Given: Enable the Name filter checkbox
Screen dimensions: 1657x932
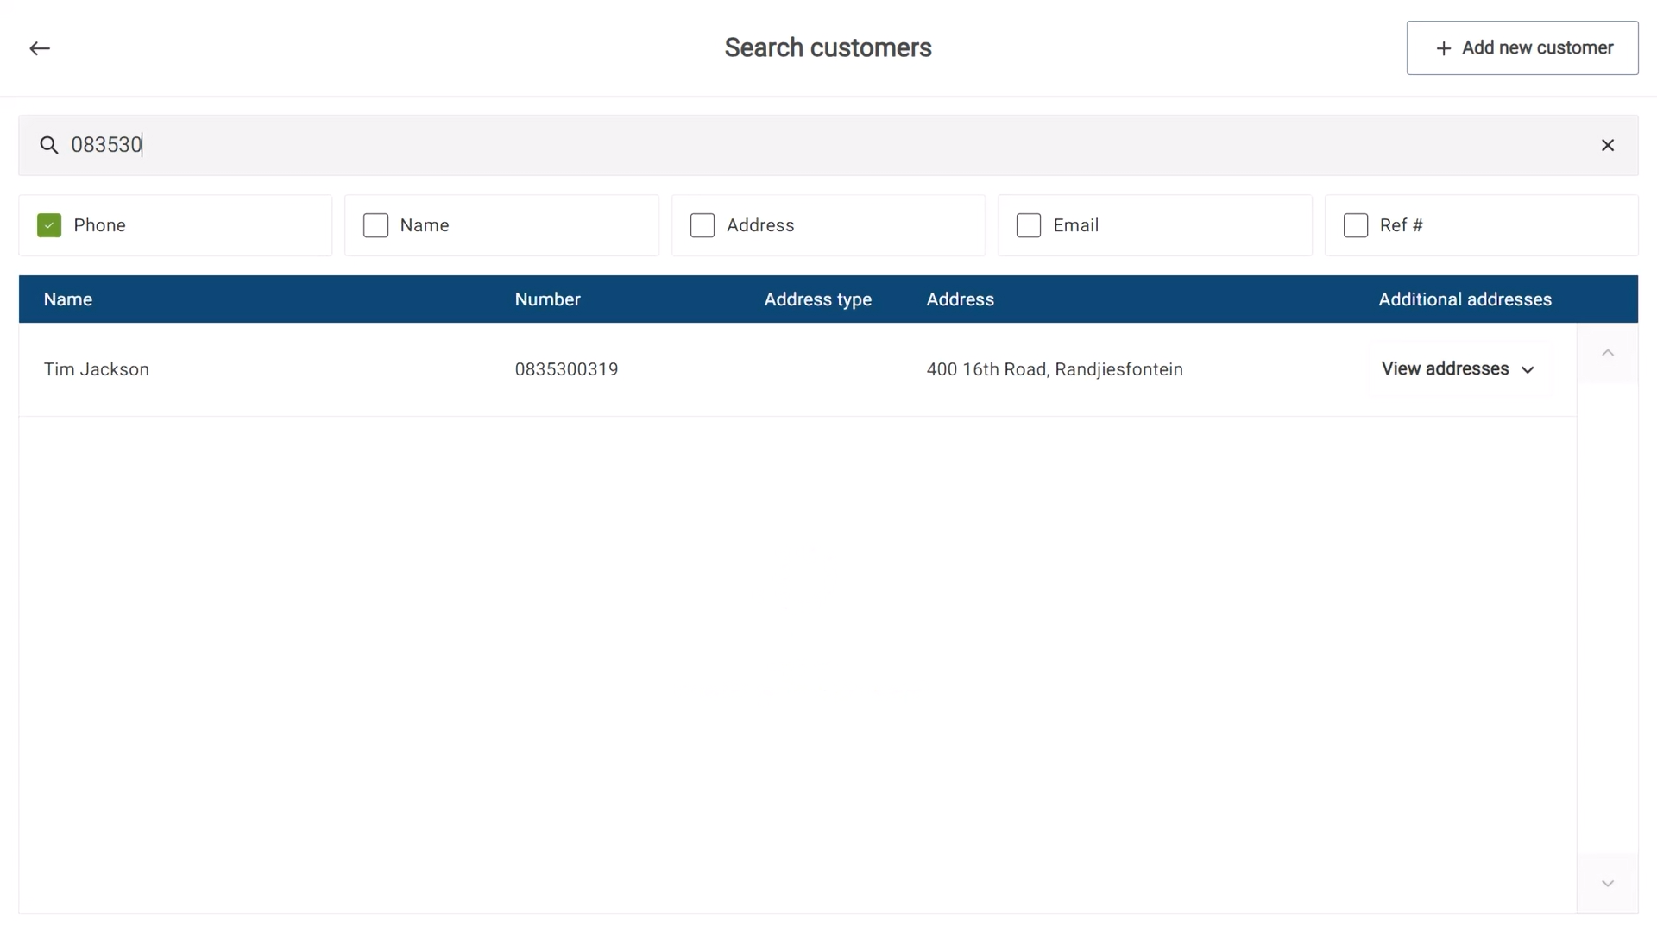Looking at the screenshot, I should click(375, 225).
